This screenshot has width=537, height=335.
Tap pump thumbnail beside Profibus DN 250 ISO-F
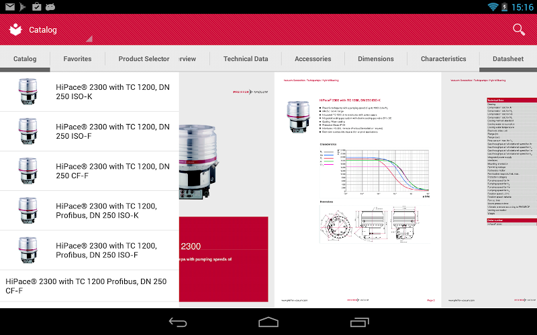28,250
